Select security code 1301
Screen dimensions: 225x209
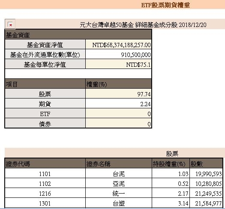(45, 203)
